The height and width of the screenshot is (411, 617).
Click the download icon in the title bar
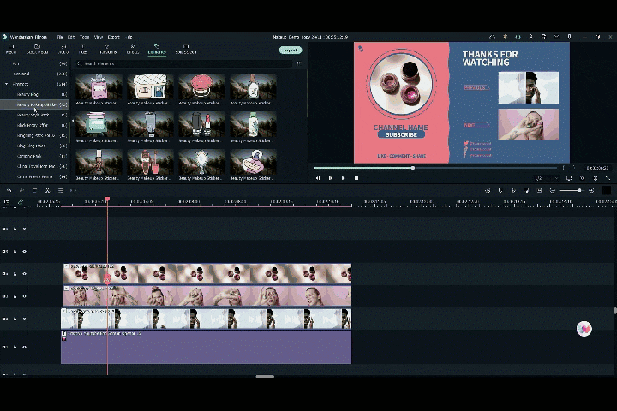(569, 37)
